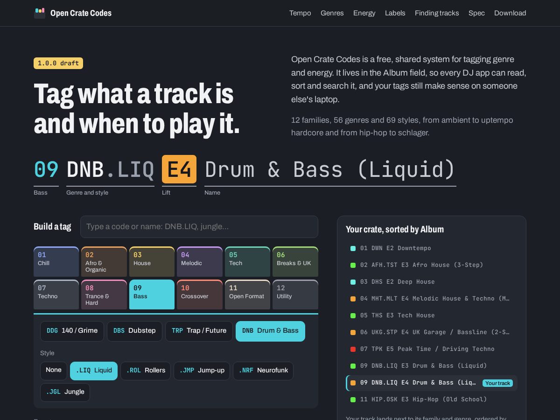Click crate row 02 AFH.TST Afro House

pyautogui.click(x=432, y=265)
